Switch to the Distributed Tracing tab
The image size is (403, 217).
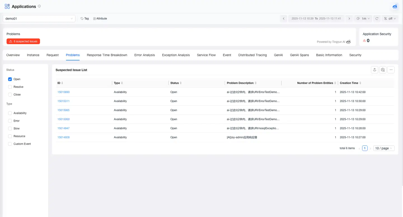252,55
